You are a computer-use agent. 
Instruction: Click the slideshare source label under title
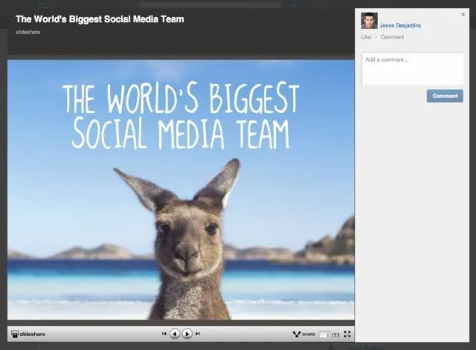28,32
